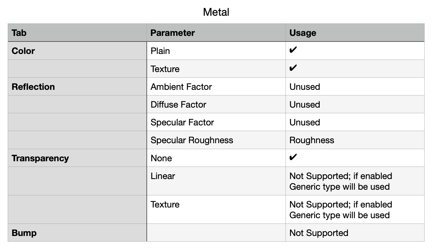Image resolution: width=432 pixels, height=249 pixels.
Task: Select the Transparency tab cell
Action: [x=77, y=158]
